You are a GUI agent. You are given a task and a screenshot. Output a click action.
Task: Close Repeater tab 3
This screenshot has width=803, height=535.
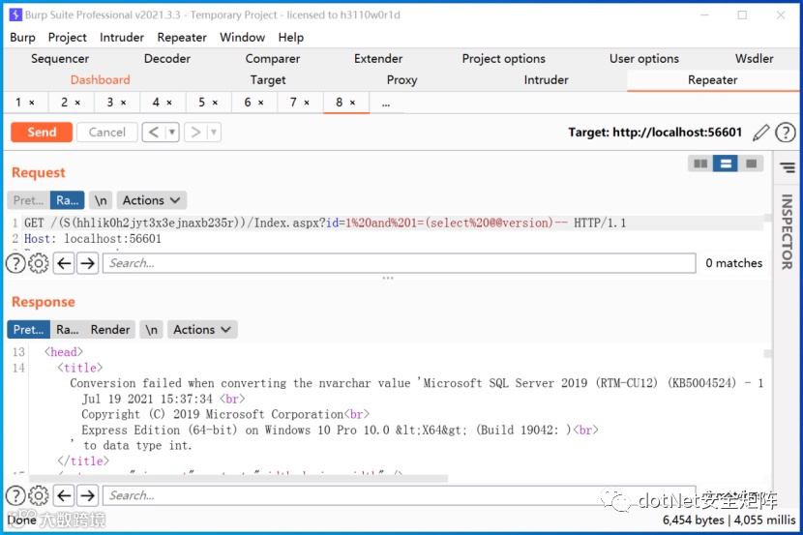124,103
